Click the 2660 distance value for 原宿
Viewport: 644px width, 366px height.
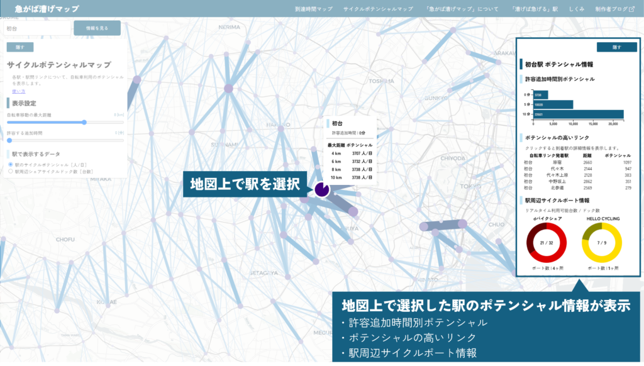click(x=588, y=162)
